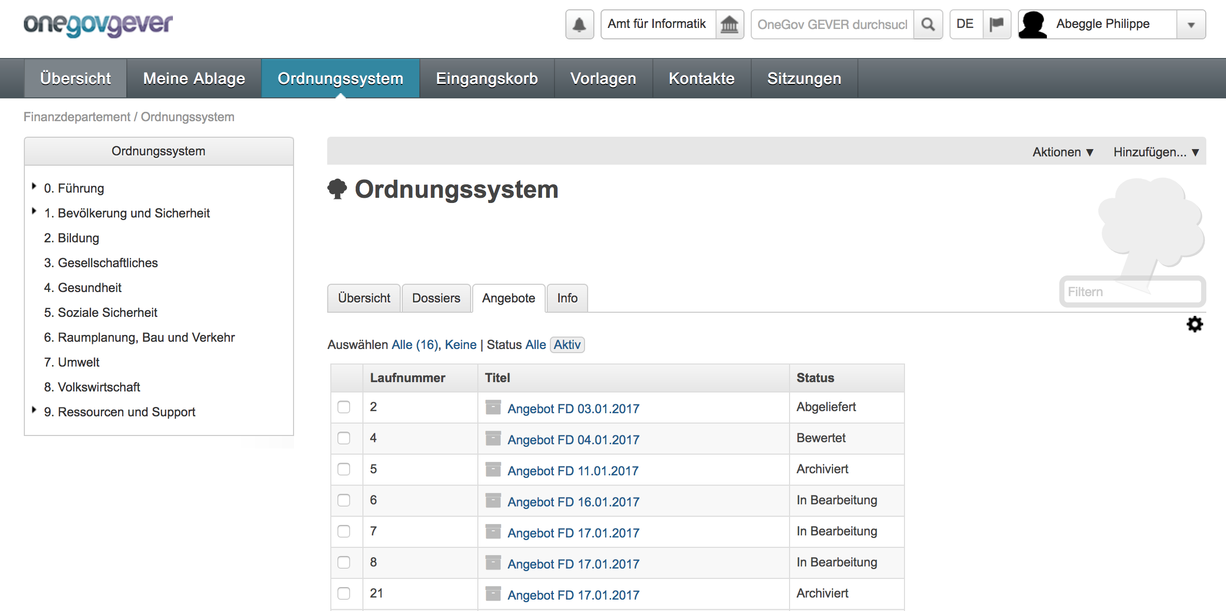Click the box icon of row 7

pyautogui.click(x=493, y=532)
